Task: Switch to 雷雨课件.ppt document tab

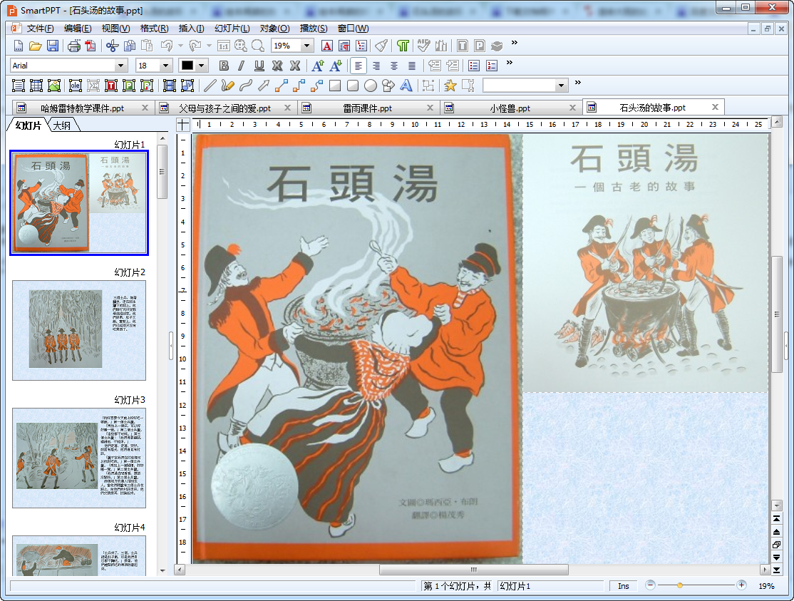Action: [367, 108]
